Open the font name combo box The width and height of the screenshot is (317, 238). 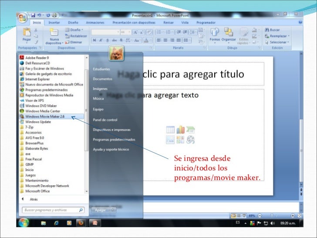(105, 32)
